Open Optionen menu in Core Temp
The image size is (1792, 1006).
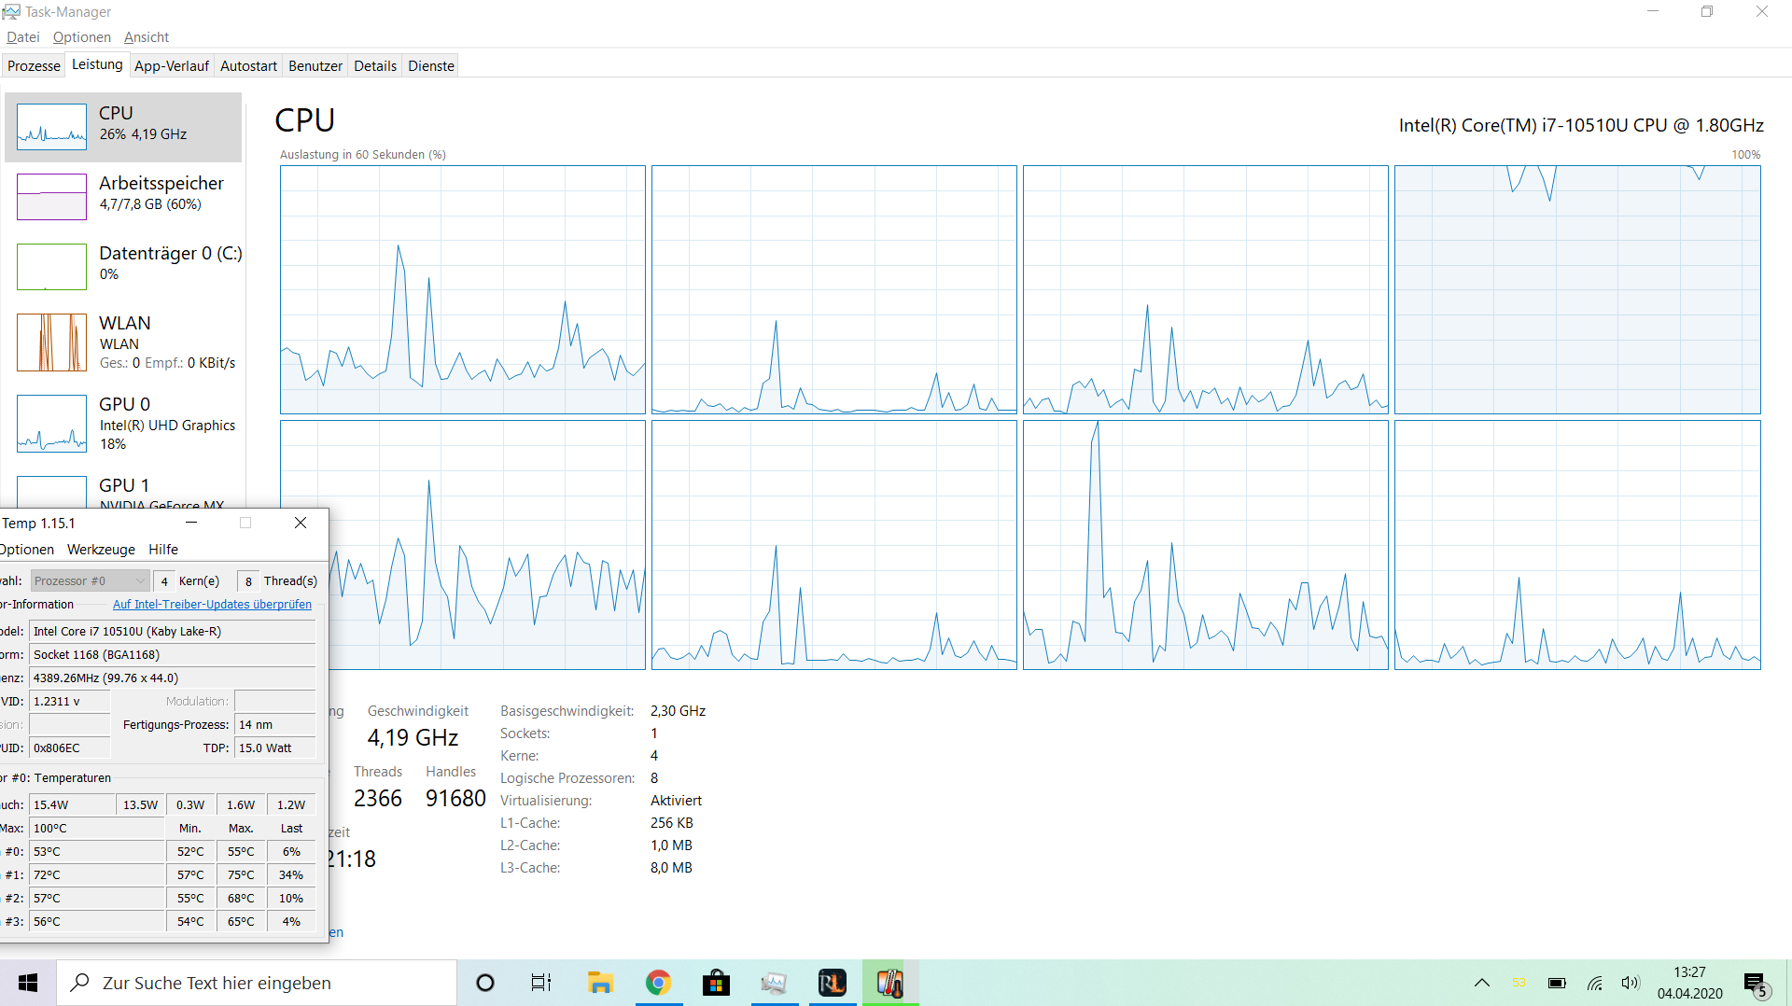coord(27,549)
